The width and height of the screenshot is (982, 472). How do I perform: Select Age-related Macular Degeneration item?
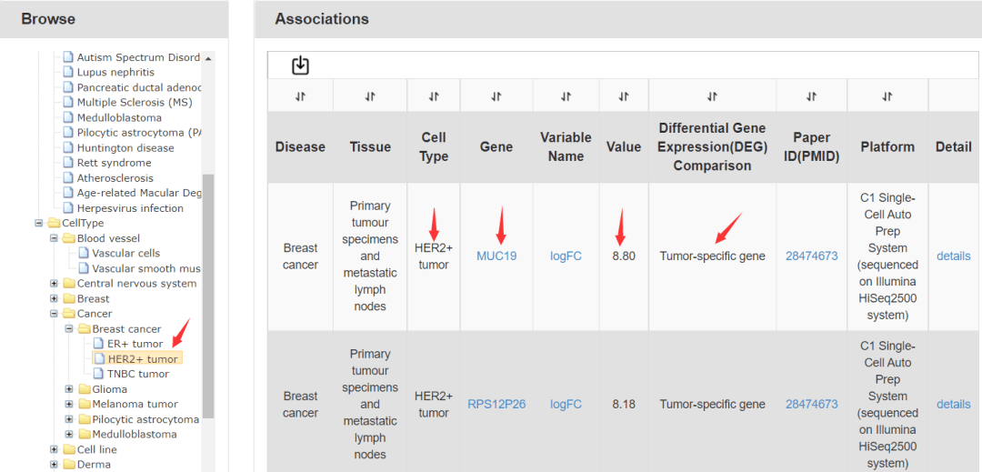coord(138,193)
